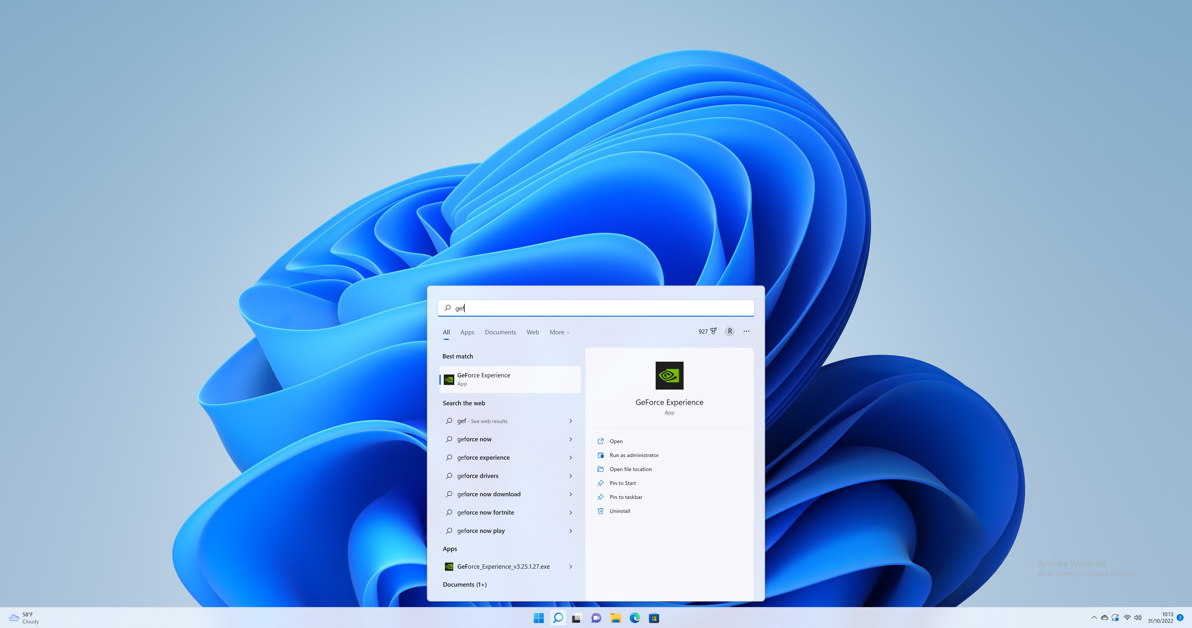Click the Uninstall trash icon
The image size is (1192, 628).
tap(601, 511)
